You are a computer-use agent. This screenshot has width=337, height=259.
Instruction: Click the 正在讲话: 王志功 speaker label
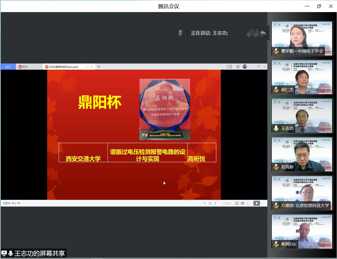(x=209, y=33)
